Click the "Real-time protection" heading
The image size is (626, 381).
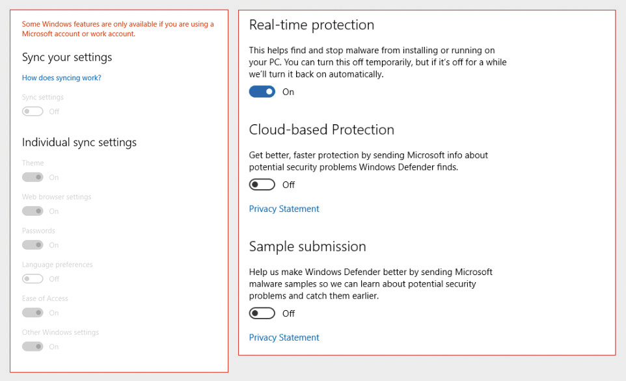[312, 25]
